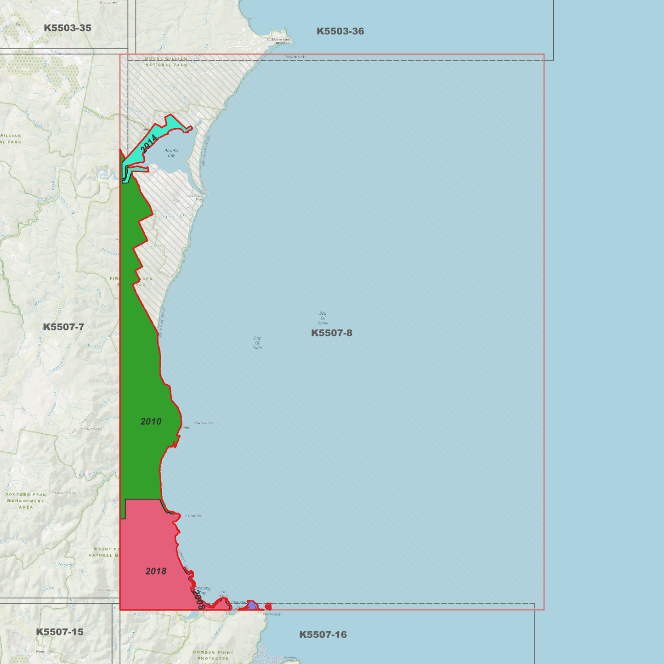Select the small blue polygon at south coast
The width and height of the screenshot is (664, 664).
pyautogui.click(x=251, y=605)
